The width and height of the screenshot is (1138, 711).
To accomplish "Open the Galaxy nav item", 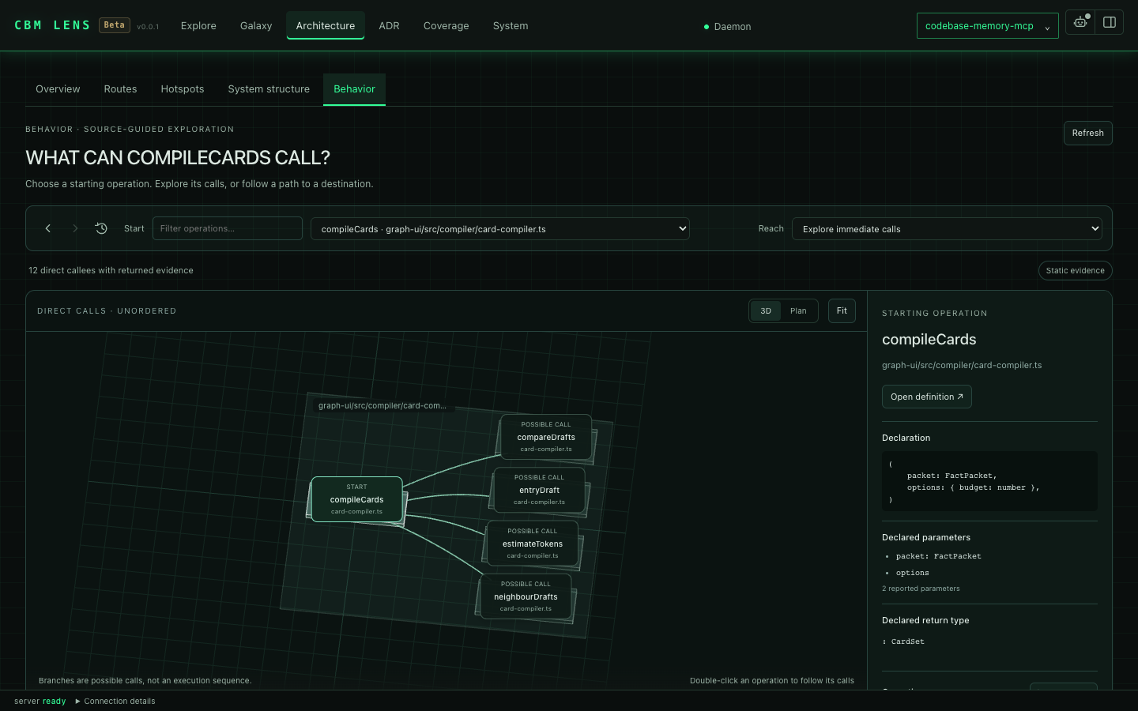I will pyautogui.click(x=256, y=25).
